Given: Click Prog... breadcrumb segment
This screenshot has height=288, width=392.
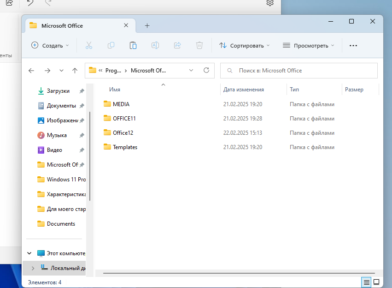Looking at the screenshot, I should click(113, 71).
